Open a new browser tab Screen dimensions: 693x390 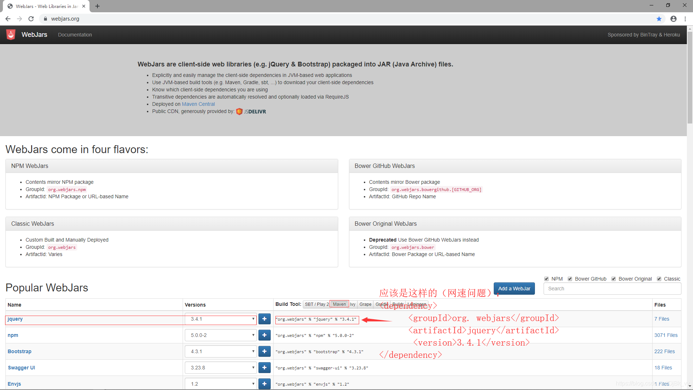pos(97,6)
